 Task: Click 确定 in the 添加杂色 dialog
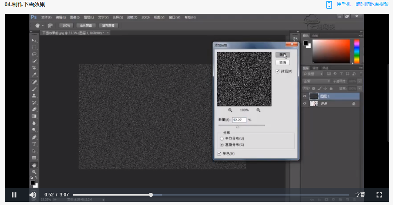(x=283, y=54)
